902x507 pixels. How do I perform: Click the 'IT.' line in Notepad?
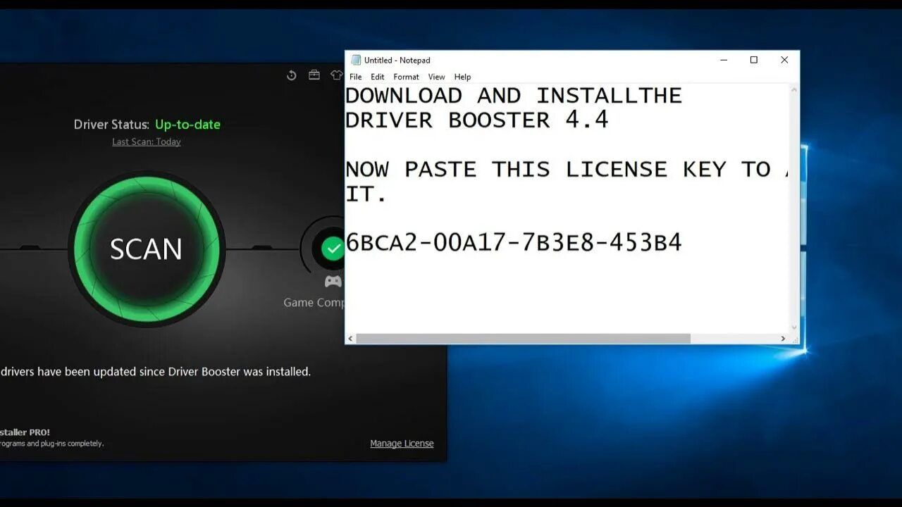click(x=366, y=194)
